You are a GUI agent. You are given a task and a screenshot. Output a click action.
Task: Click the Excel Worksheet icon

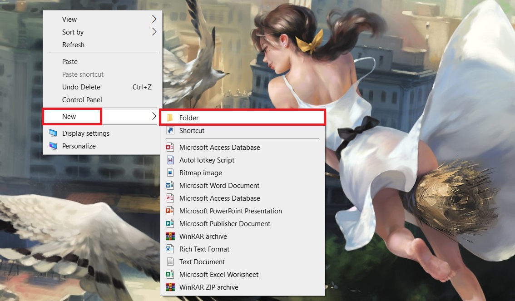[170, 275]
